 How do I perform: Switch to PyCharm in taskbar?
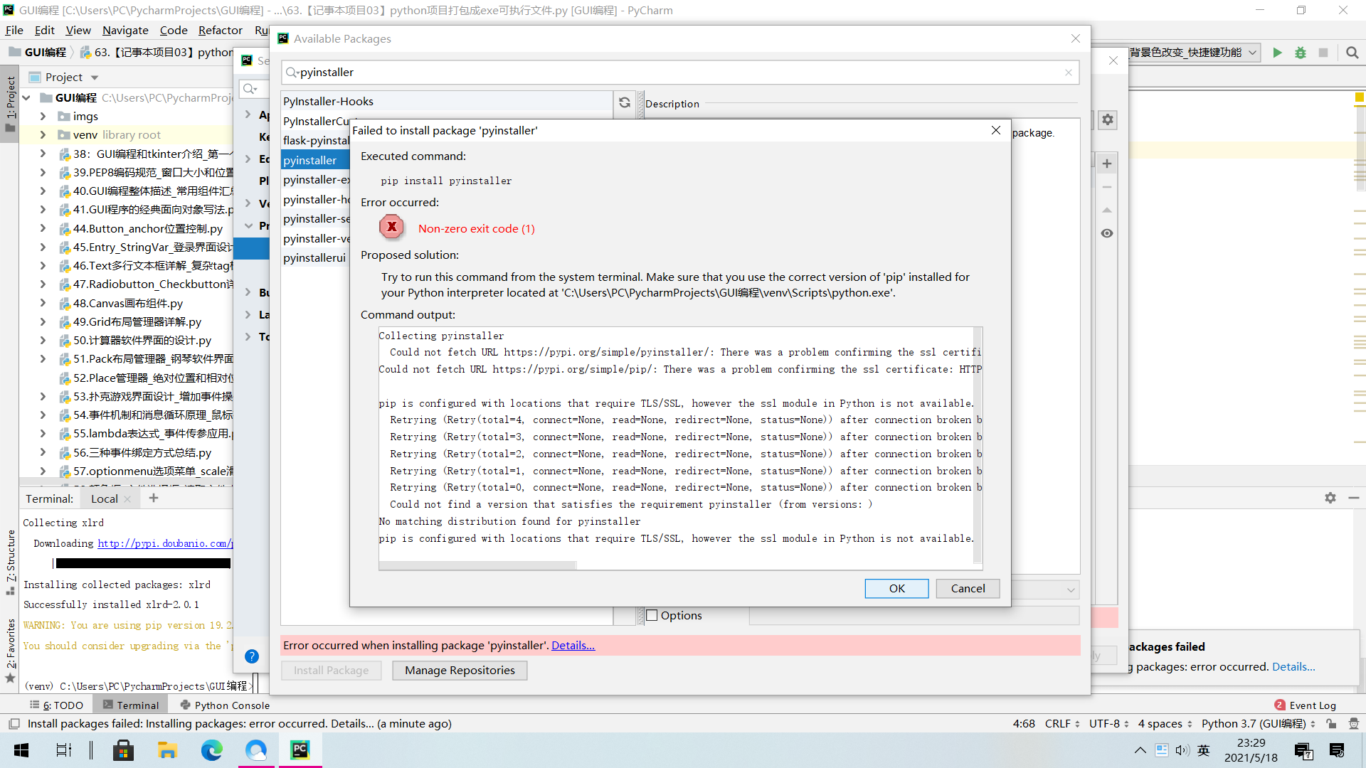pos(300,750)
